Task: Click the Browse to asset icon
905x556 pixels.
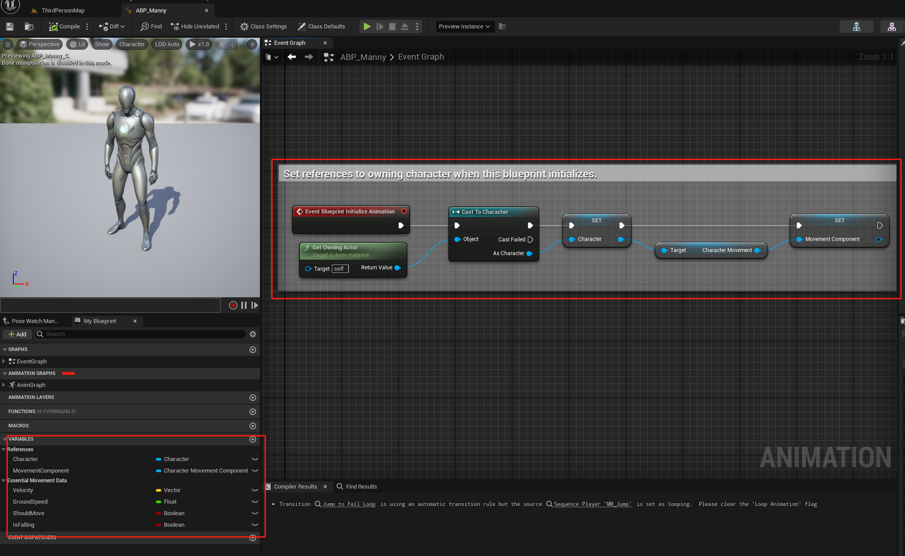Action: [29, 27]
